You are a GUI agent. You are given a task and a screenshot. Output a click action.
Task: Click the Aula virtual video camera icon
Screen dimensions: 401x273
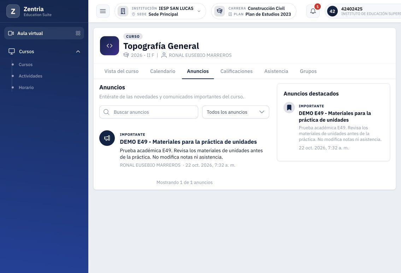pyautogui.click(x=11, y=33)
